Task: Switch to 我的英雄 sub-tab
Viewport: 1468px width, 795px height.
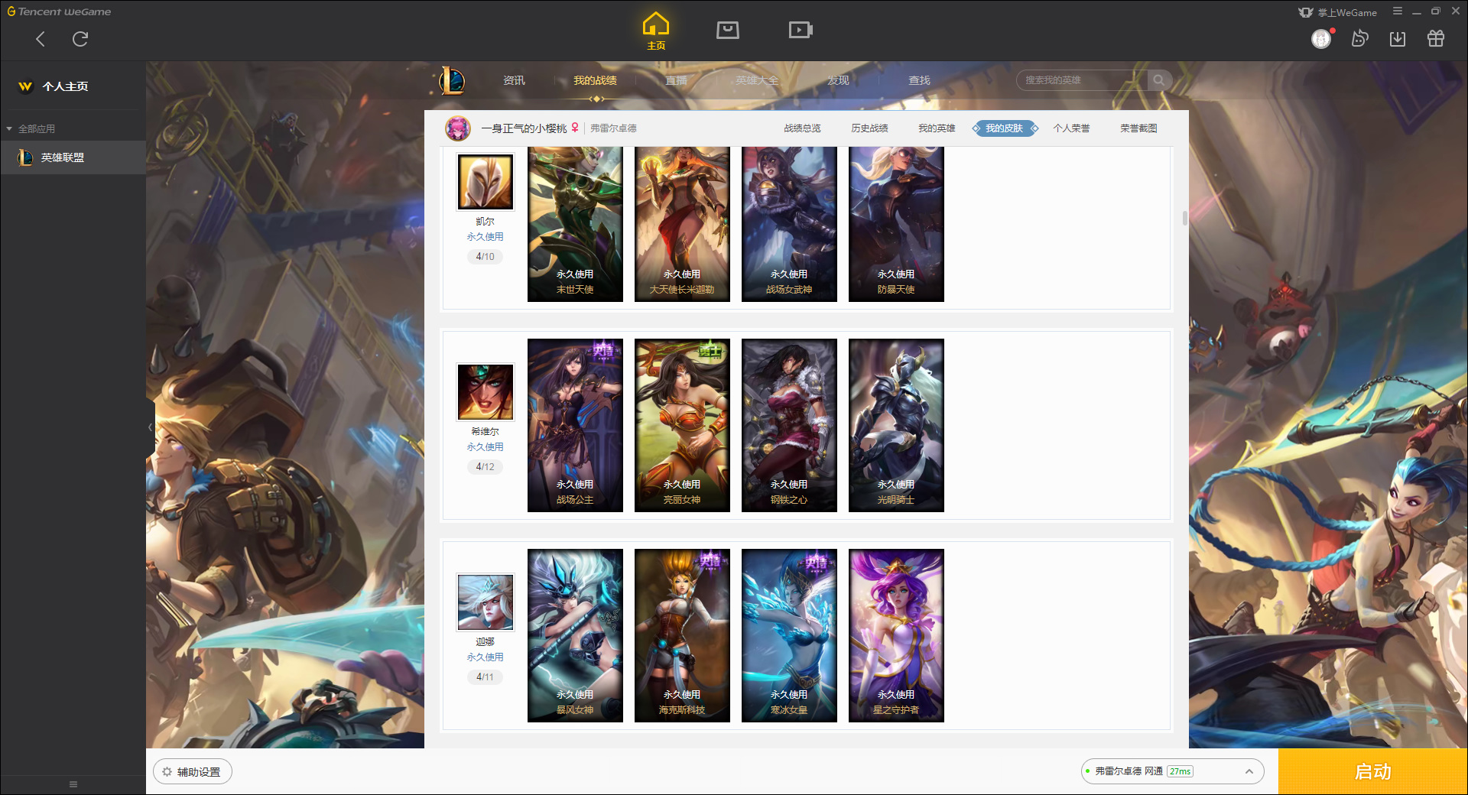Action: [937, 128]
